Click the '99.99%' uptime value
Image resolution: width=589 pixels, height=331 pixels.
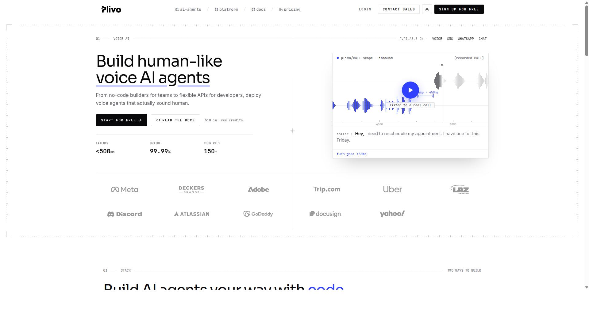click(x=160, y=151)
